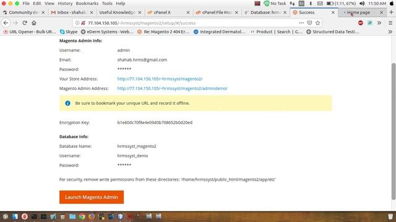Bookmark this page with the star

[317, 23]
